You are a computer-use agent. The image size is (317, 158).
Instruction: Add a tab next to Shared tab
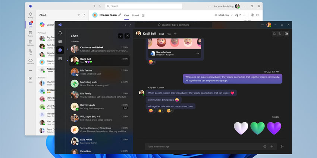(143, 15)
